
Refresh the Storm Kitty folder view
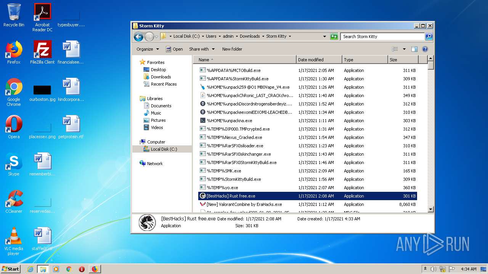[334, 37]
